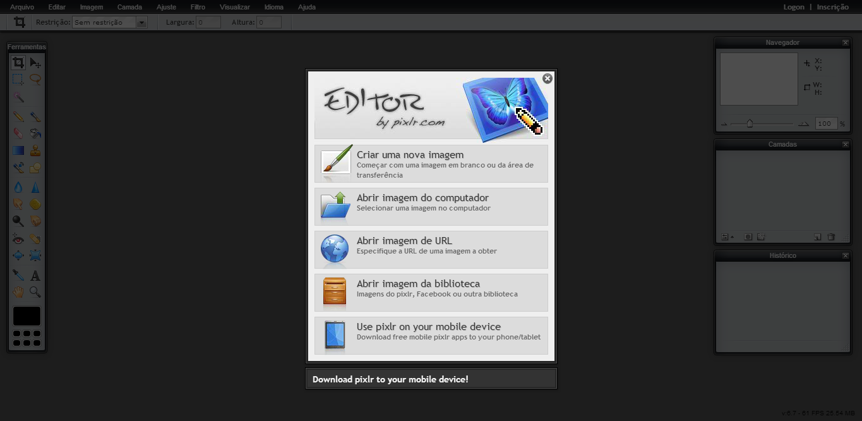Select the Magic Wand tool
Image resolution: width=862 pixels, height=421 pixels.
point(18,97)
